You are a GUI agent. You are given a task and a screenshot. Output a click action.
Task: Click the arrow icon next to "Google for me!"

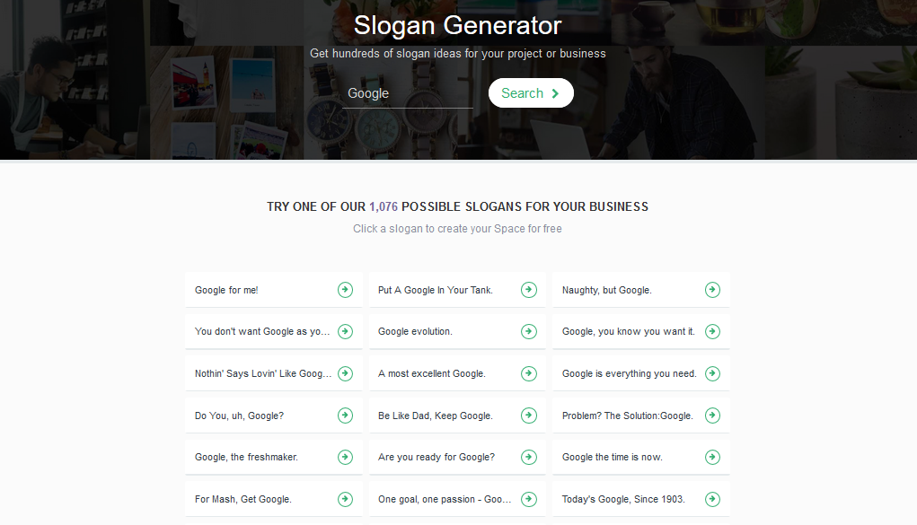[345, 289]
